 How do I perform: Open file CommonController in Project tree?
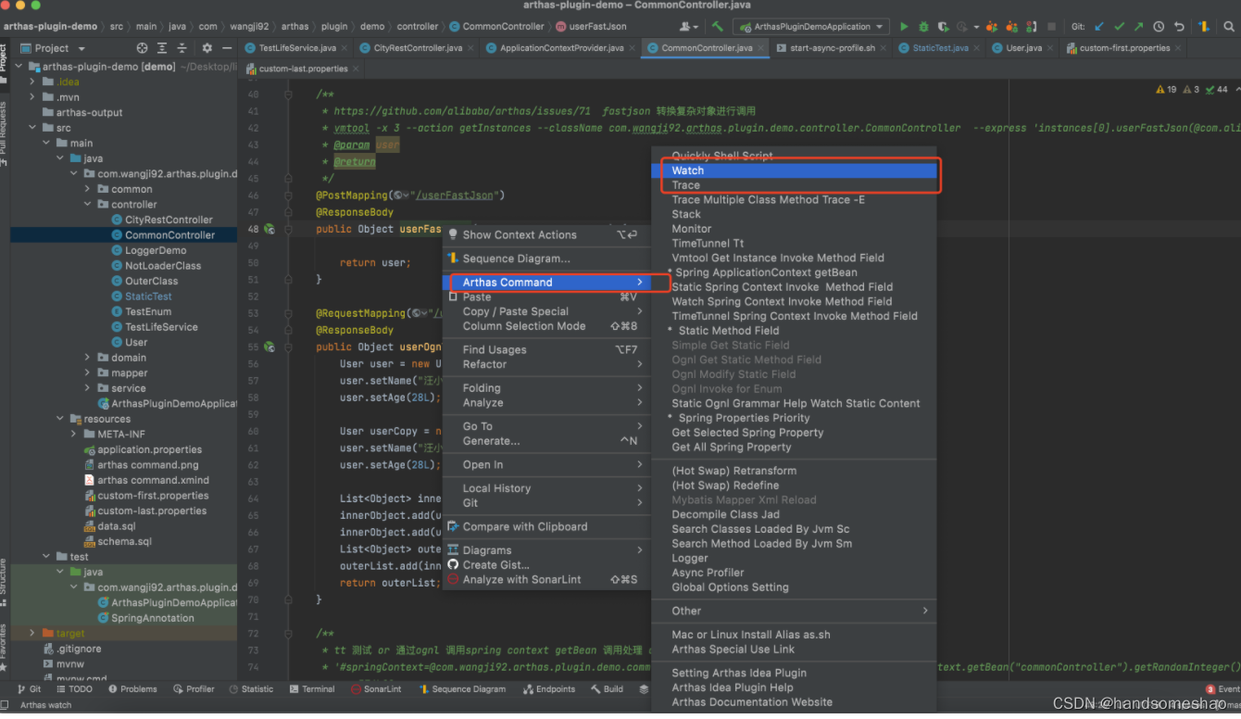click(169, 235)
